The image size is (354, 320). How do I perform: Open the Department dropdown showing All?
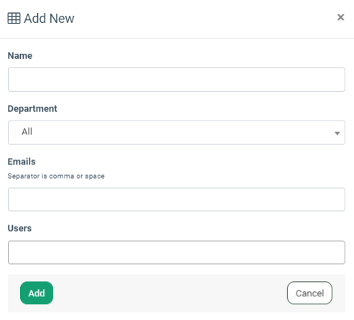point(177,133)
